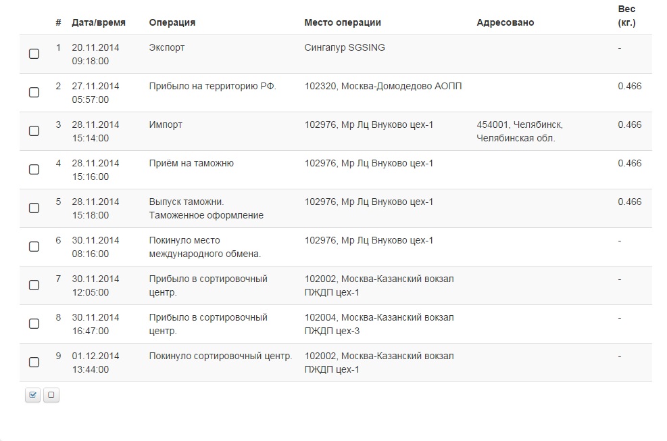Check the row 7 checkbox dated 30.11.2014 12:05
The width and height of the screenshot is (667, 441).
tap(34, 285)
